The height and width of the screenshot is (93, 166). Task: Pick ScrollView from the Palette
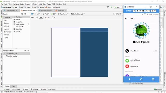point(18,29)
